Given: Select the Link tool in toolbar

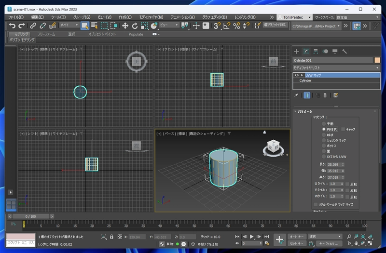Looking at the screenshot, I should click(x=33, y=26).
